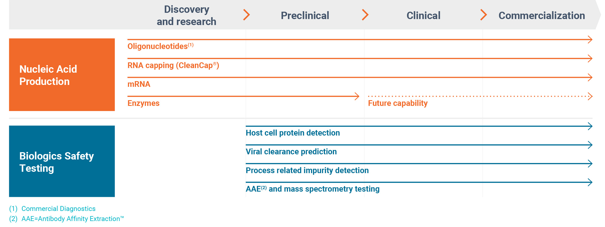Click the AAE=Antibody Affinity Extraction footnote

point(72,219)
